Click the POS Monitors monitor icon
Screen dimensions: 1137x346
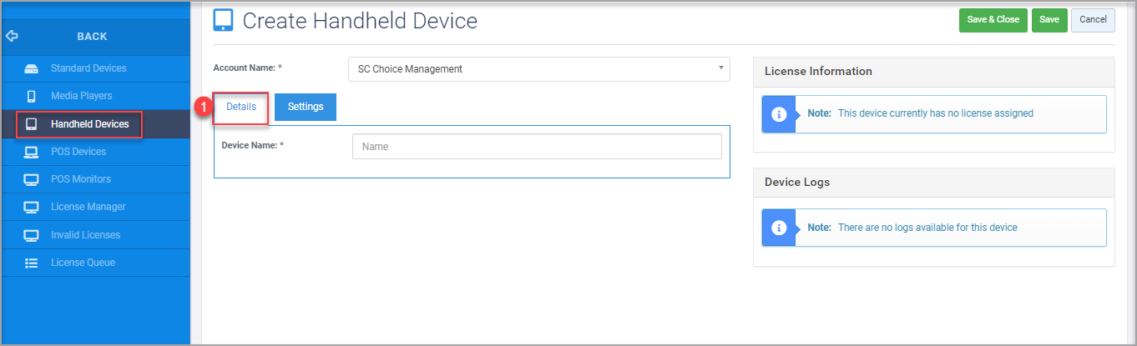pyautogui.click(x=31, y=179)
